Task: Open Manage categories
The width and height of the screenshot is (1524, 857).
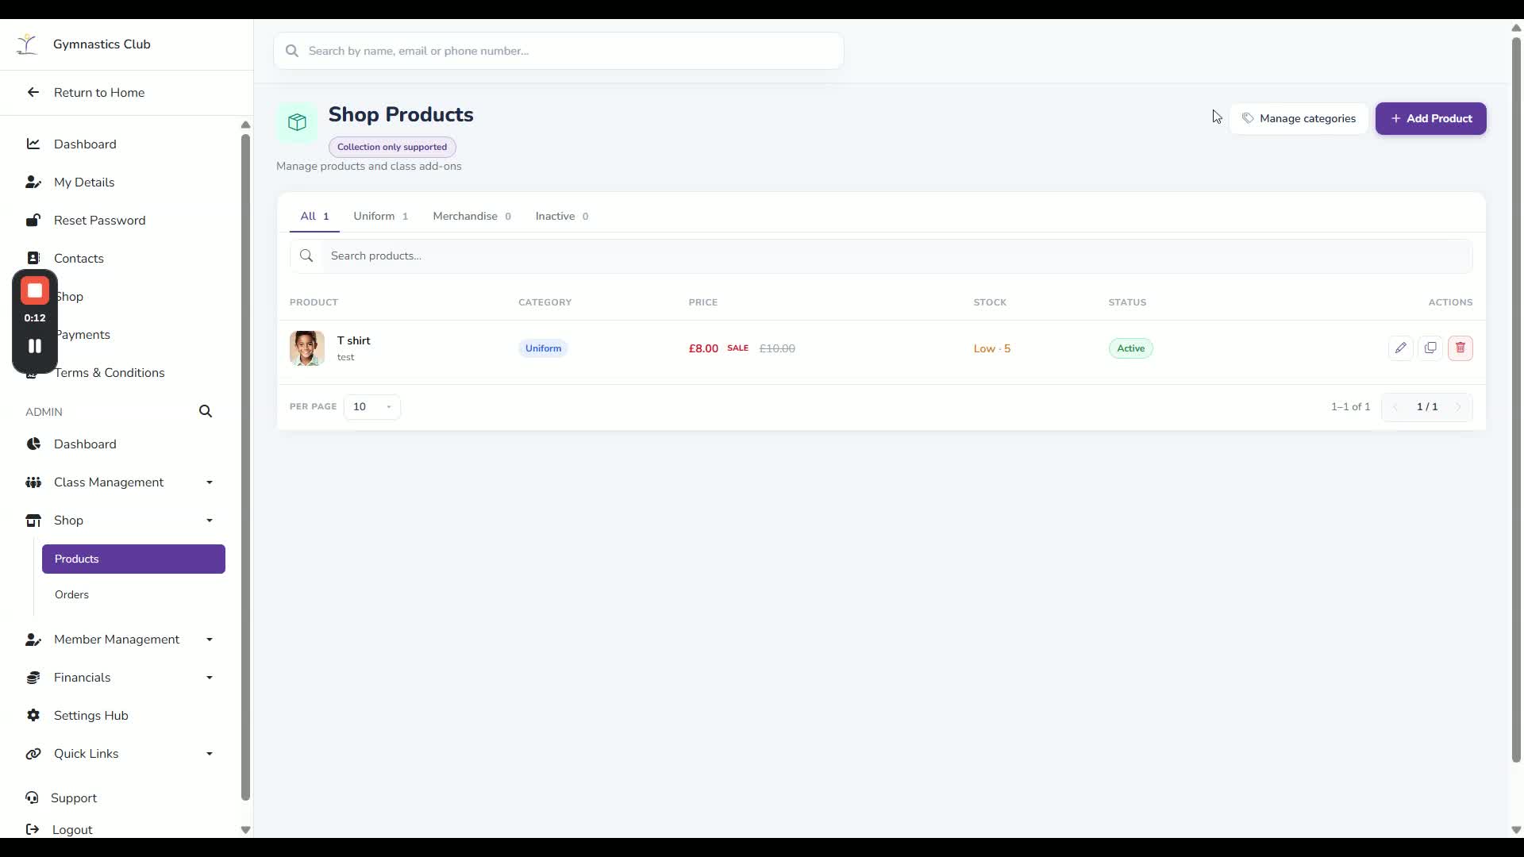Action: pyautogui.click(x=1299, y=119)
